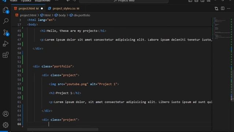Click the alt="Project 1" attribute
234x132 pixels.
[x=103, y=84]
